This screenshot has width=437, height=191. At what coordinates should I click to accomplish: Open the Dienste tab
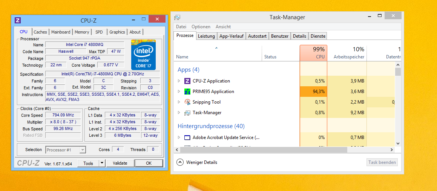(318, 36)
